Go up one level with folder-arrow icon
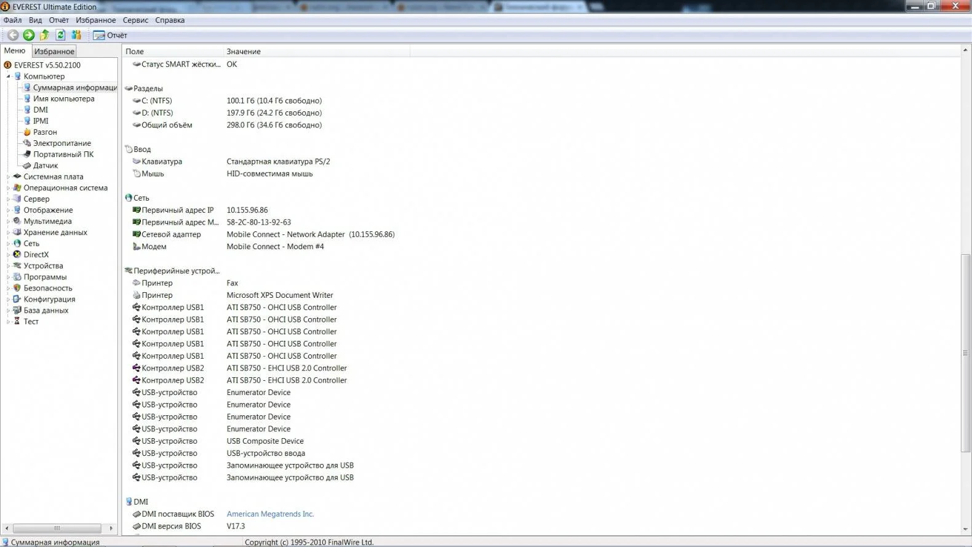Screen dimensions: 972x547 point(44,35)
